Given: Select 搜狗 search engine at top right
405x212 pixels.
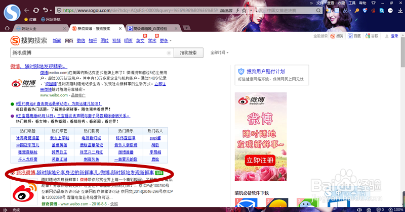Looking at the screenshot, I should [337, 36].
